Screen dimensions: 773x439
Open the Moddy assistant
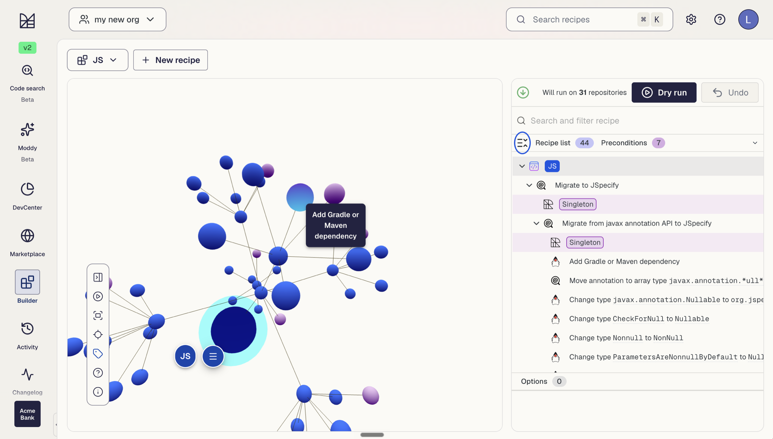pyautogui.click(x=27, y=142)
